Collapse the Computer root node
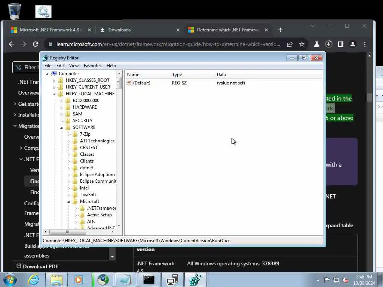The image size is (383, 287). (48, 74)
